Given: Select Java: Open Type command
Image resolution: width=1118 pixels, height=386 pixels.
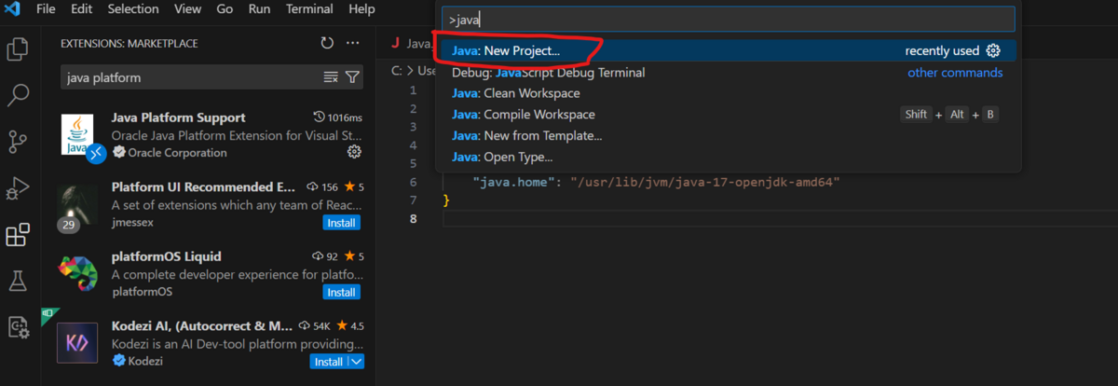Looking at the screenshot, I should pos(728,158).
